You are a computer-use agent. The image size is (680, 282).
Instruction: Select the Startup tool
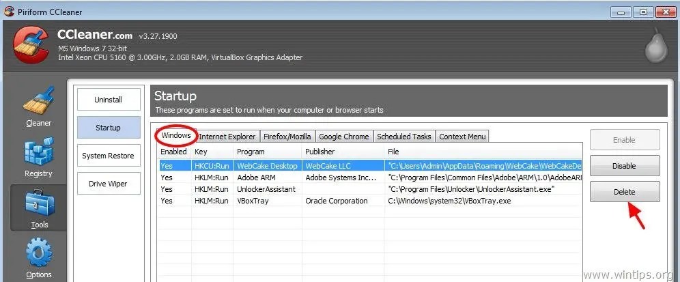tap(109, 128)
